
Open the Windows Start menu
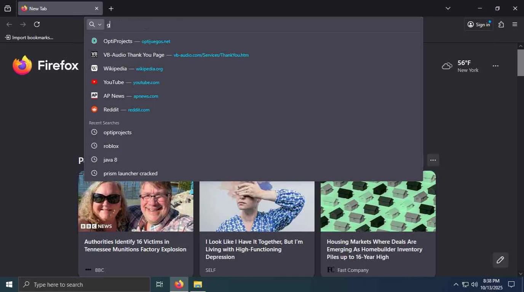pos(9,284)
